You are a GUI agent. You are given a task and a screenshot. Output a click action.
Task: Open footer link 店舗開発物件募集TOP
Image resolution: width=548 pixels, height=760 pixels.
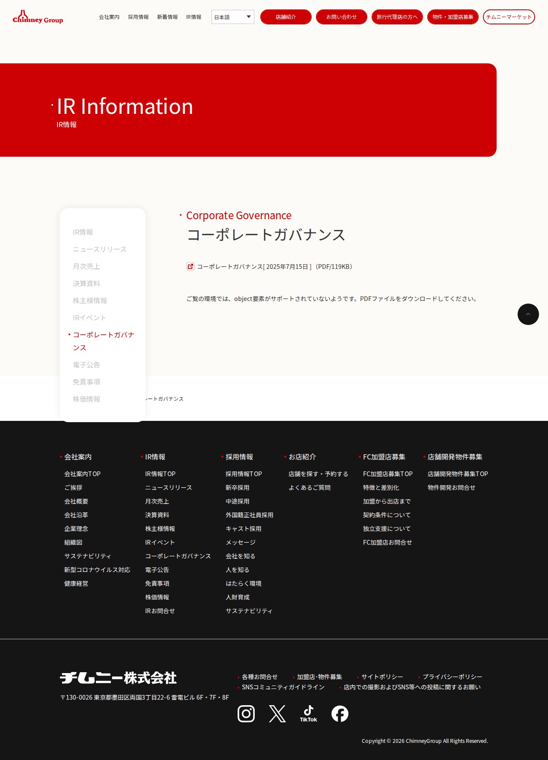click(458, 474)
